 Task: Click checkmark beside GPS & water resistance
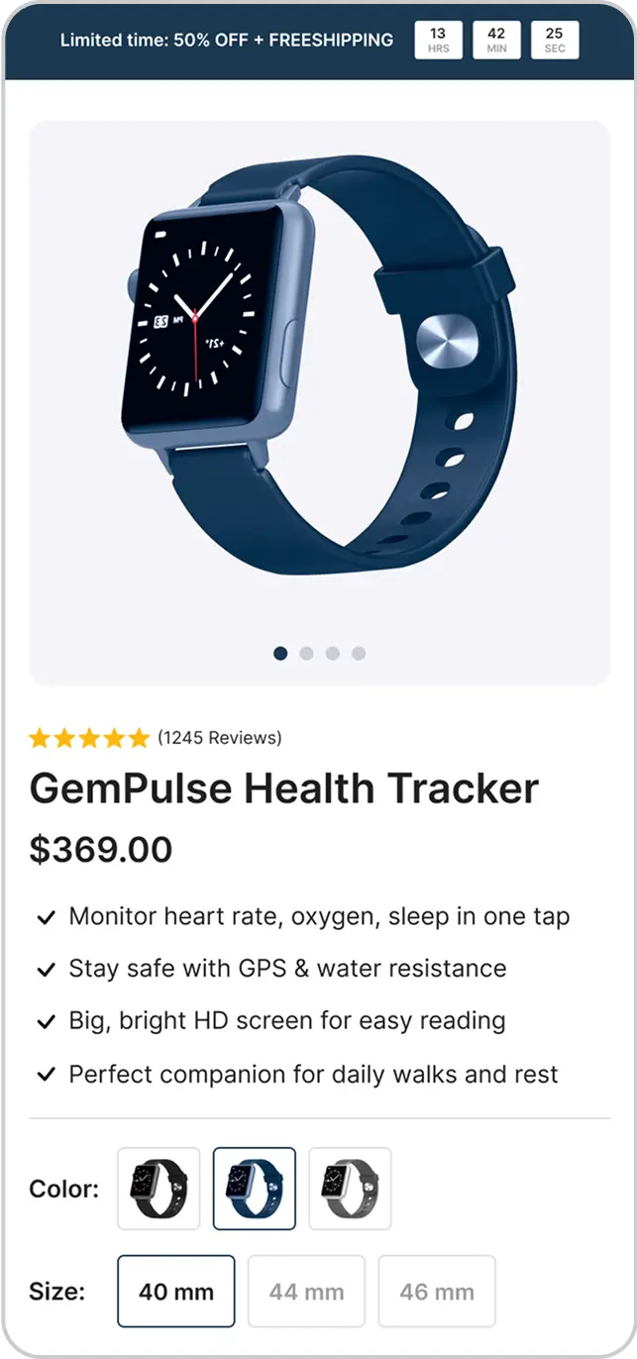(46, 970)
